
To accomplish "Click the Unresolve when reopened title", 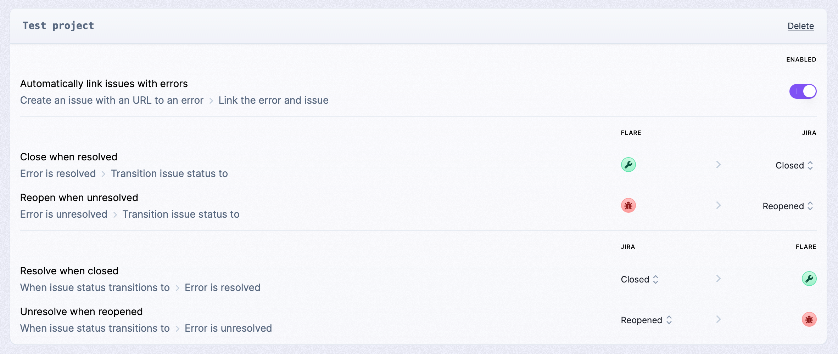I will [x=81, y=312].
